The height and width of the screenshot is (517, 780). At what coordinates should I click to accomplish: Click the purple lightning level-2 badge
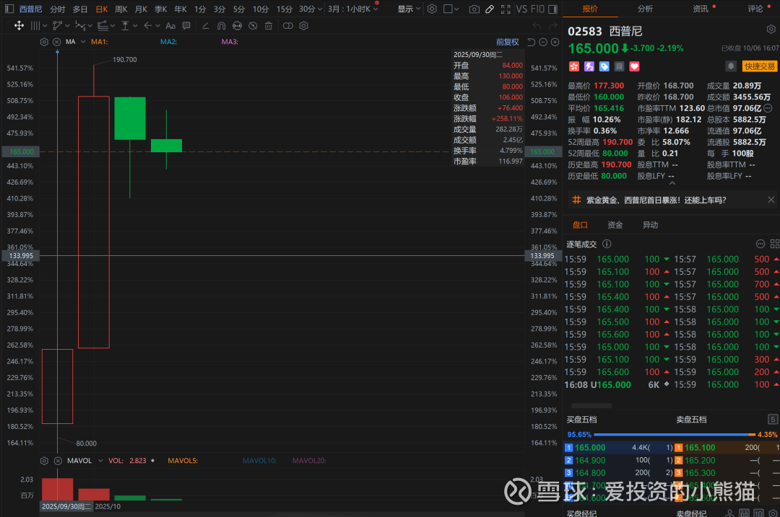coord(589,66)
